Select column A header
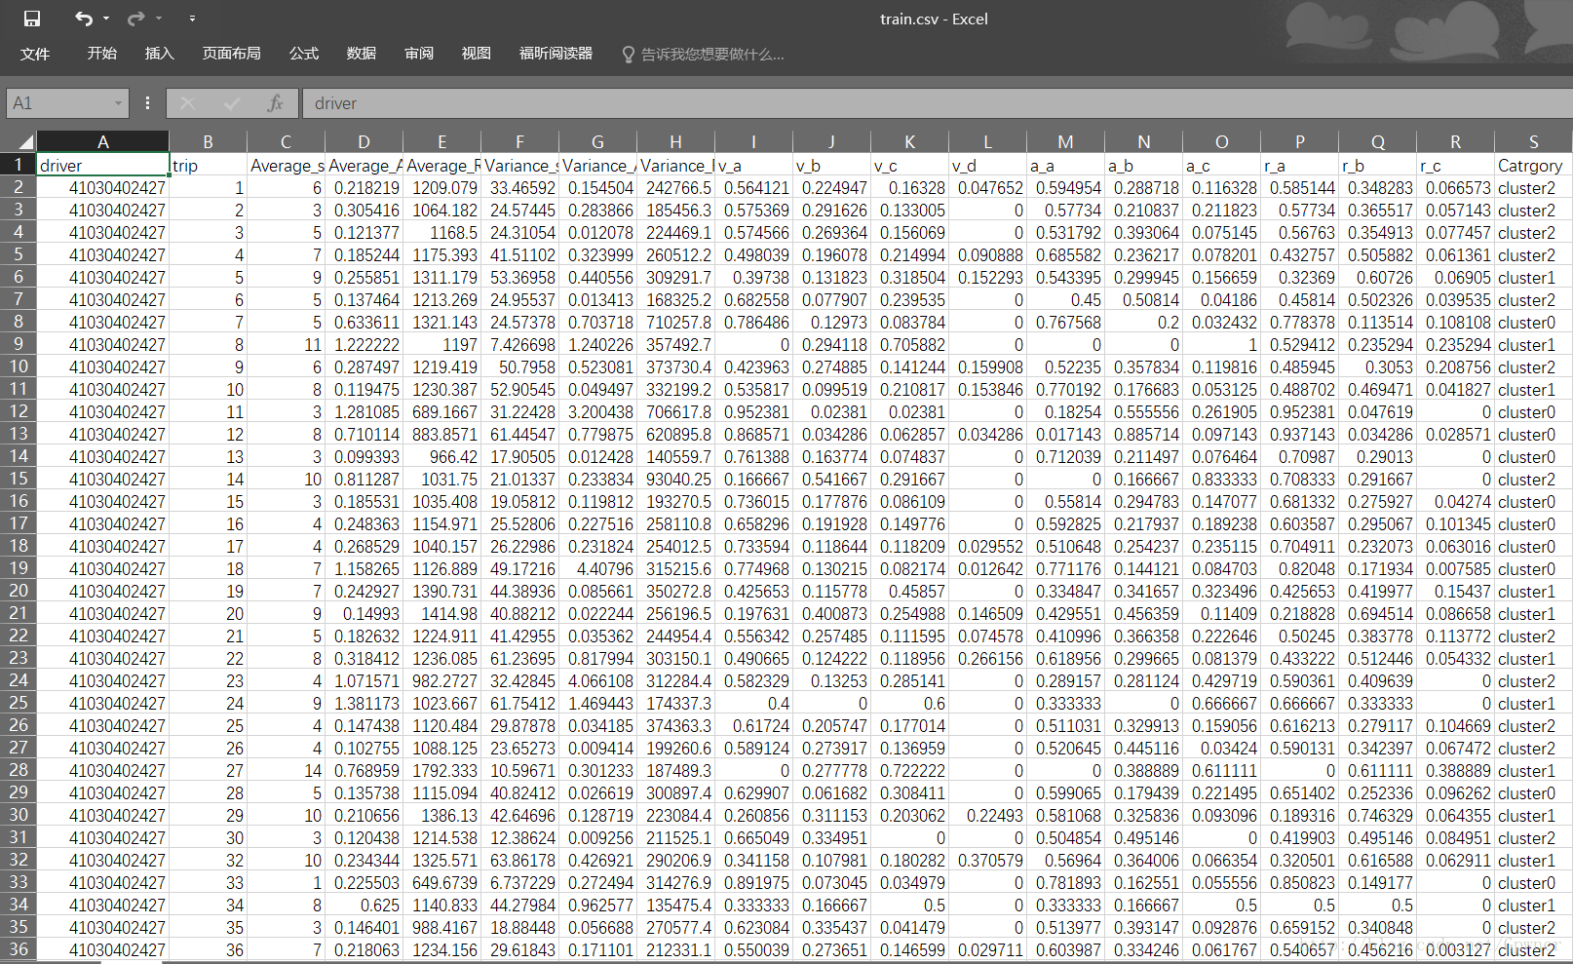 [103, 141]
